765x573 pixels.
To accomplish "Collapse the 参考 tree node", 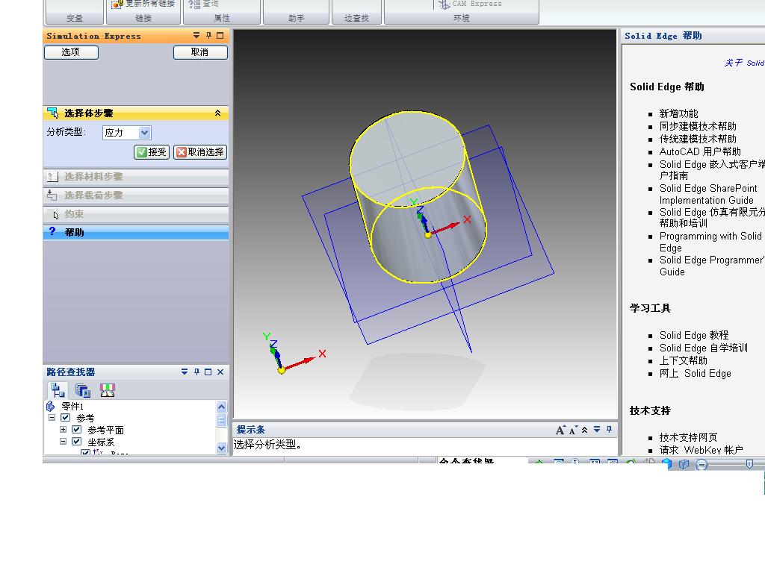I will pyautogui.click(x=52, y=418).
